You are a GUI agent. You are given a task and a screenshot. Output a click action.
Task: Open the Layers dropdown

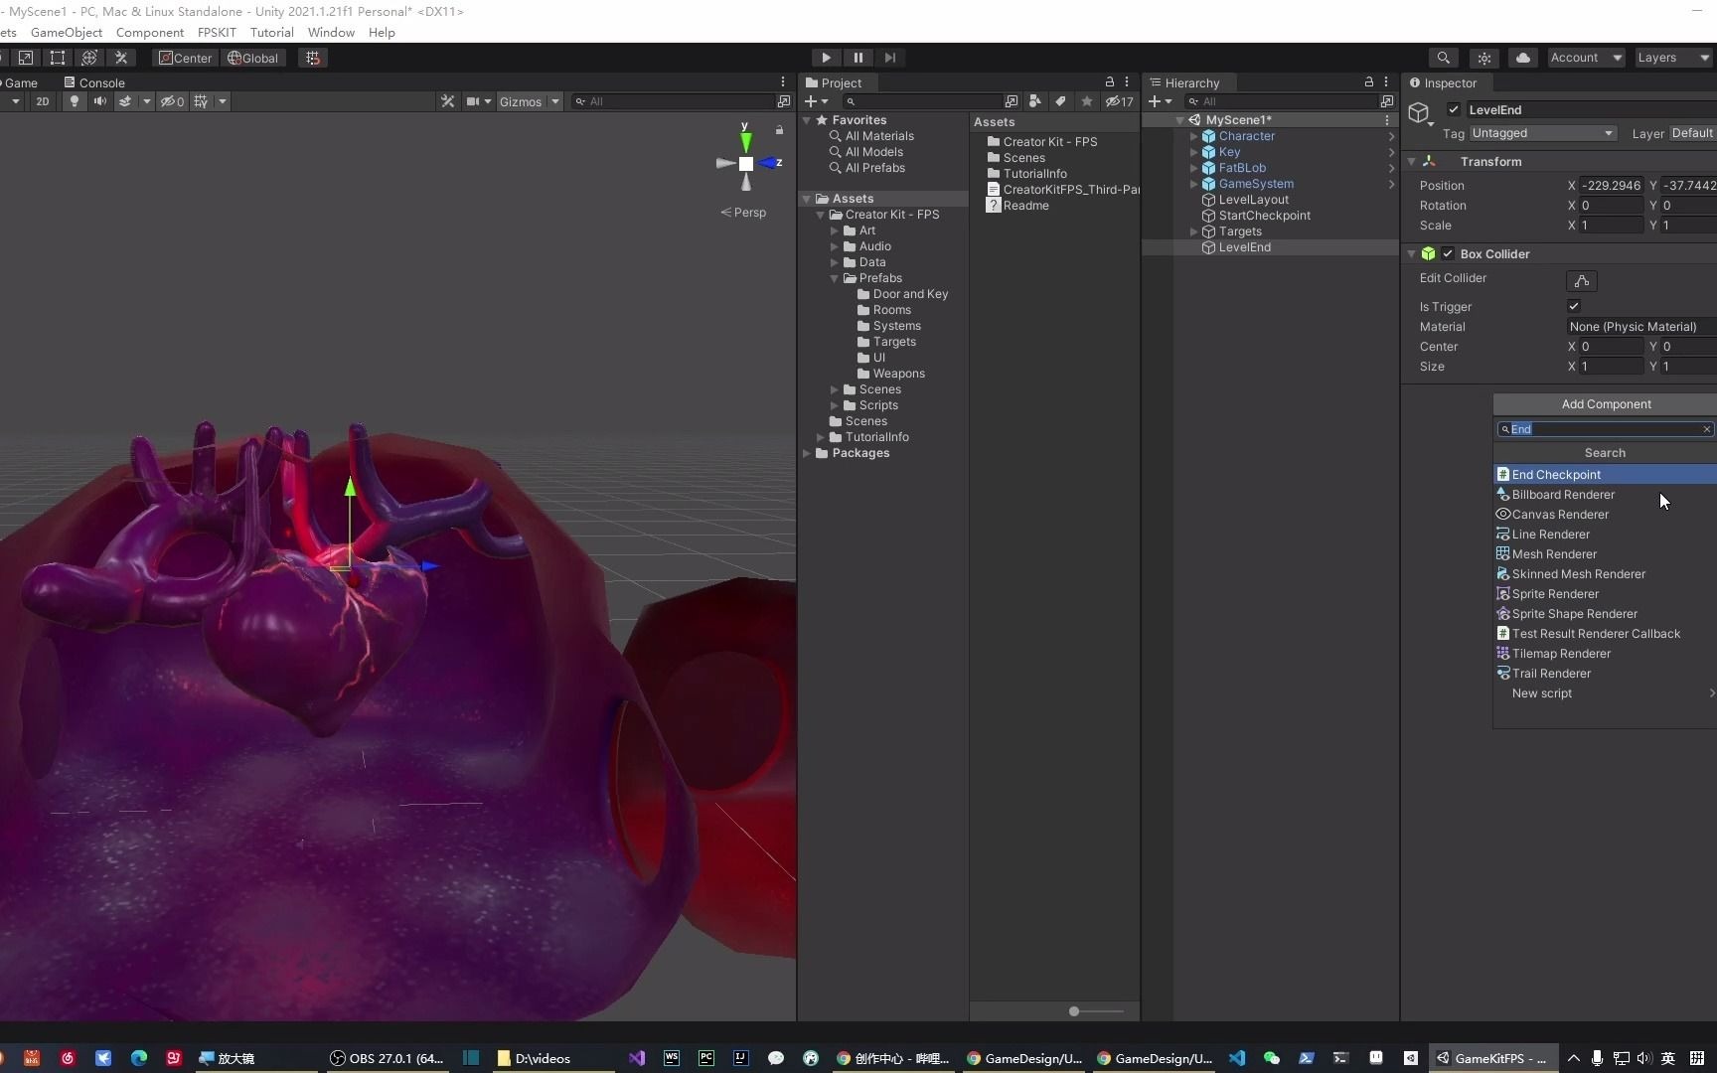coord(1671,58)
